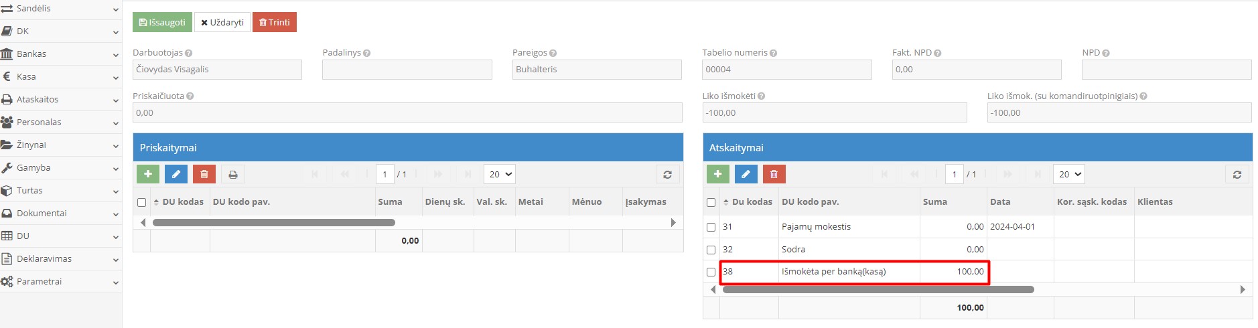Add new row in Priskaitymai panel
Viewport: 1258px width, 328px height.
[148, 174]
